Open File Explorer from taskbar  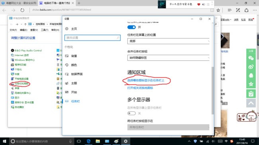[98, 141]
